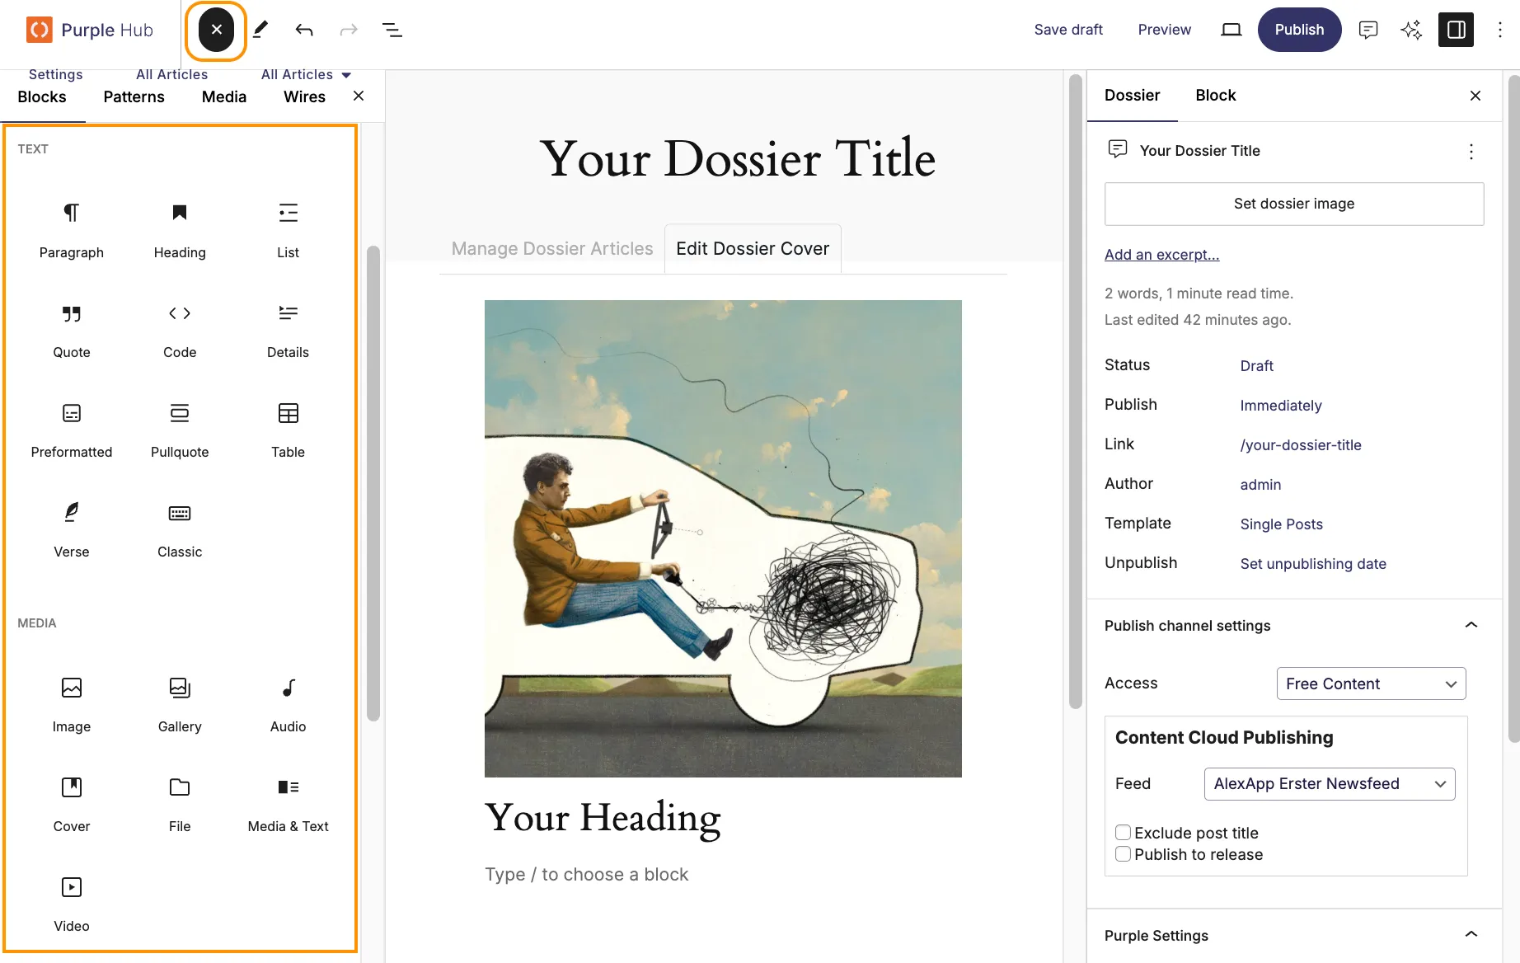Select the pencil edit tool
This screenshot has height=963, width=1520.
click(260, 31)
